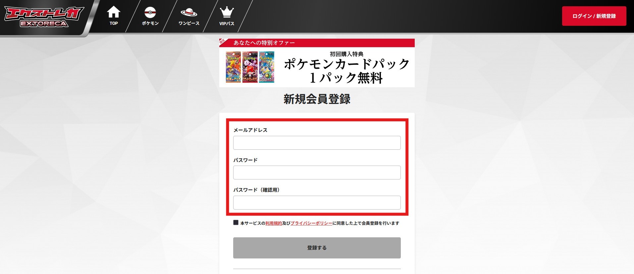Focus the メールアドレス input field
Viewport: 634px width, 274px height.
pyautogui.click(x=317, y=143)
